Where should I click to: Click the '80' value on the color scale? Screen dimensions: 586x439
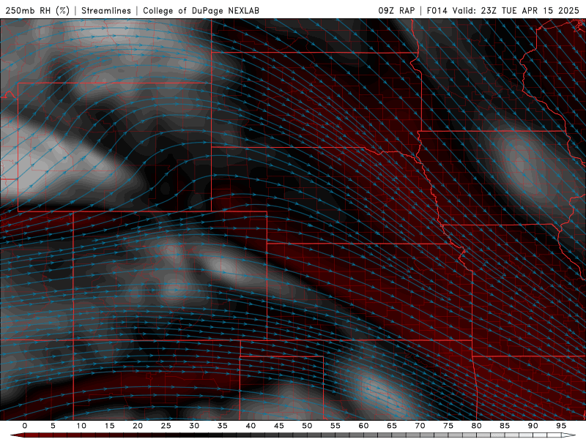click(x=476, y=426)
